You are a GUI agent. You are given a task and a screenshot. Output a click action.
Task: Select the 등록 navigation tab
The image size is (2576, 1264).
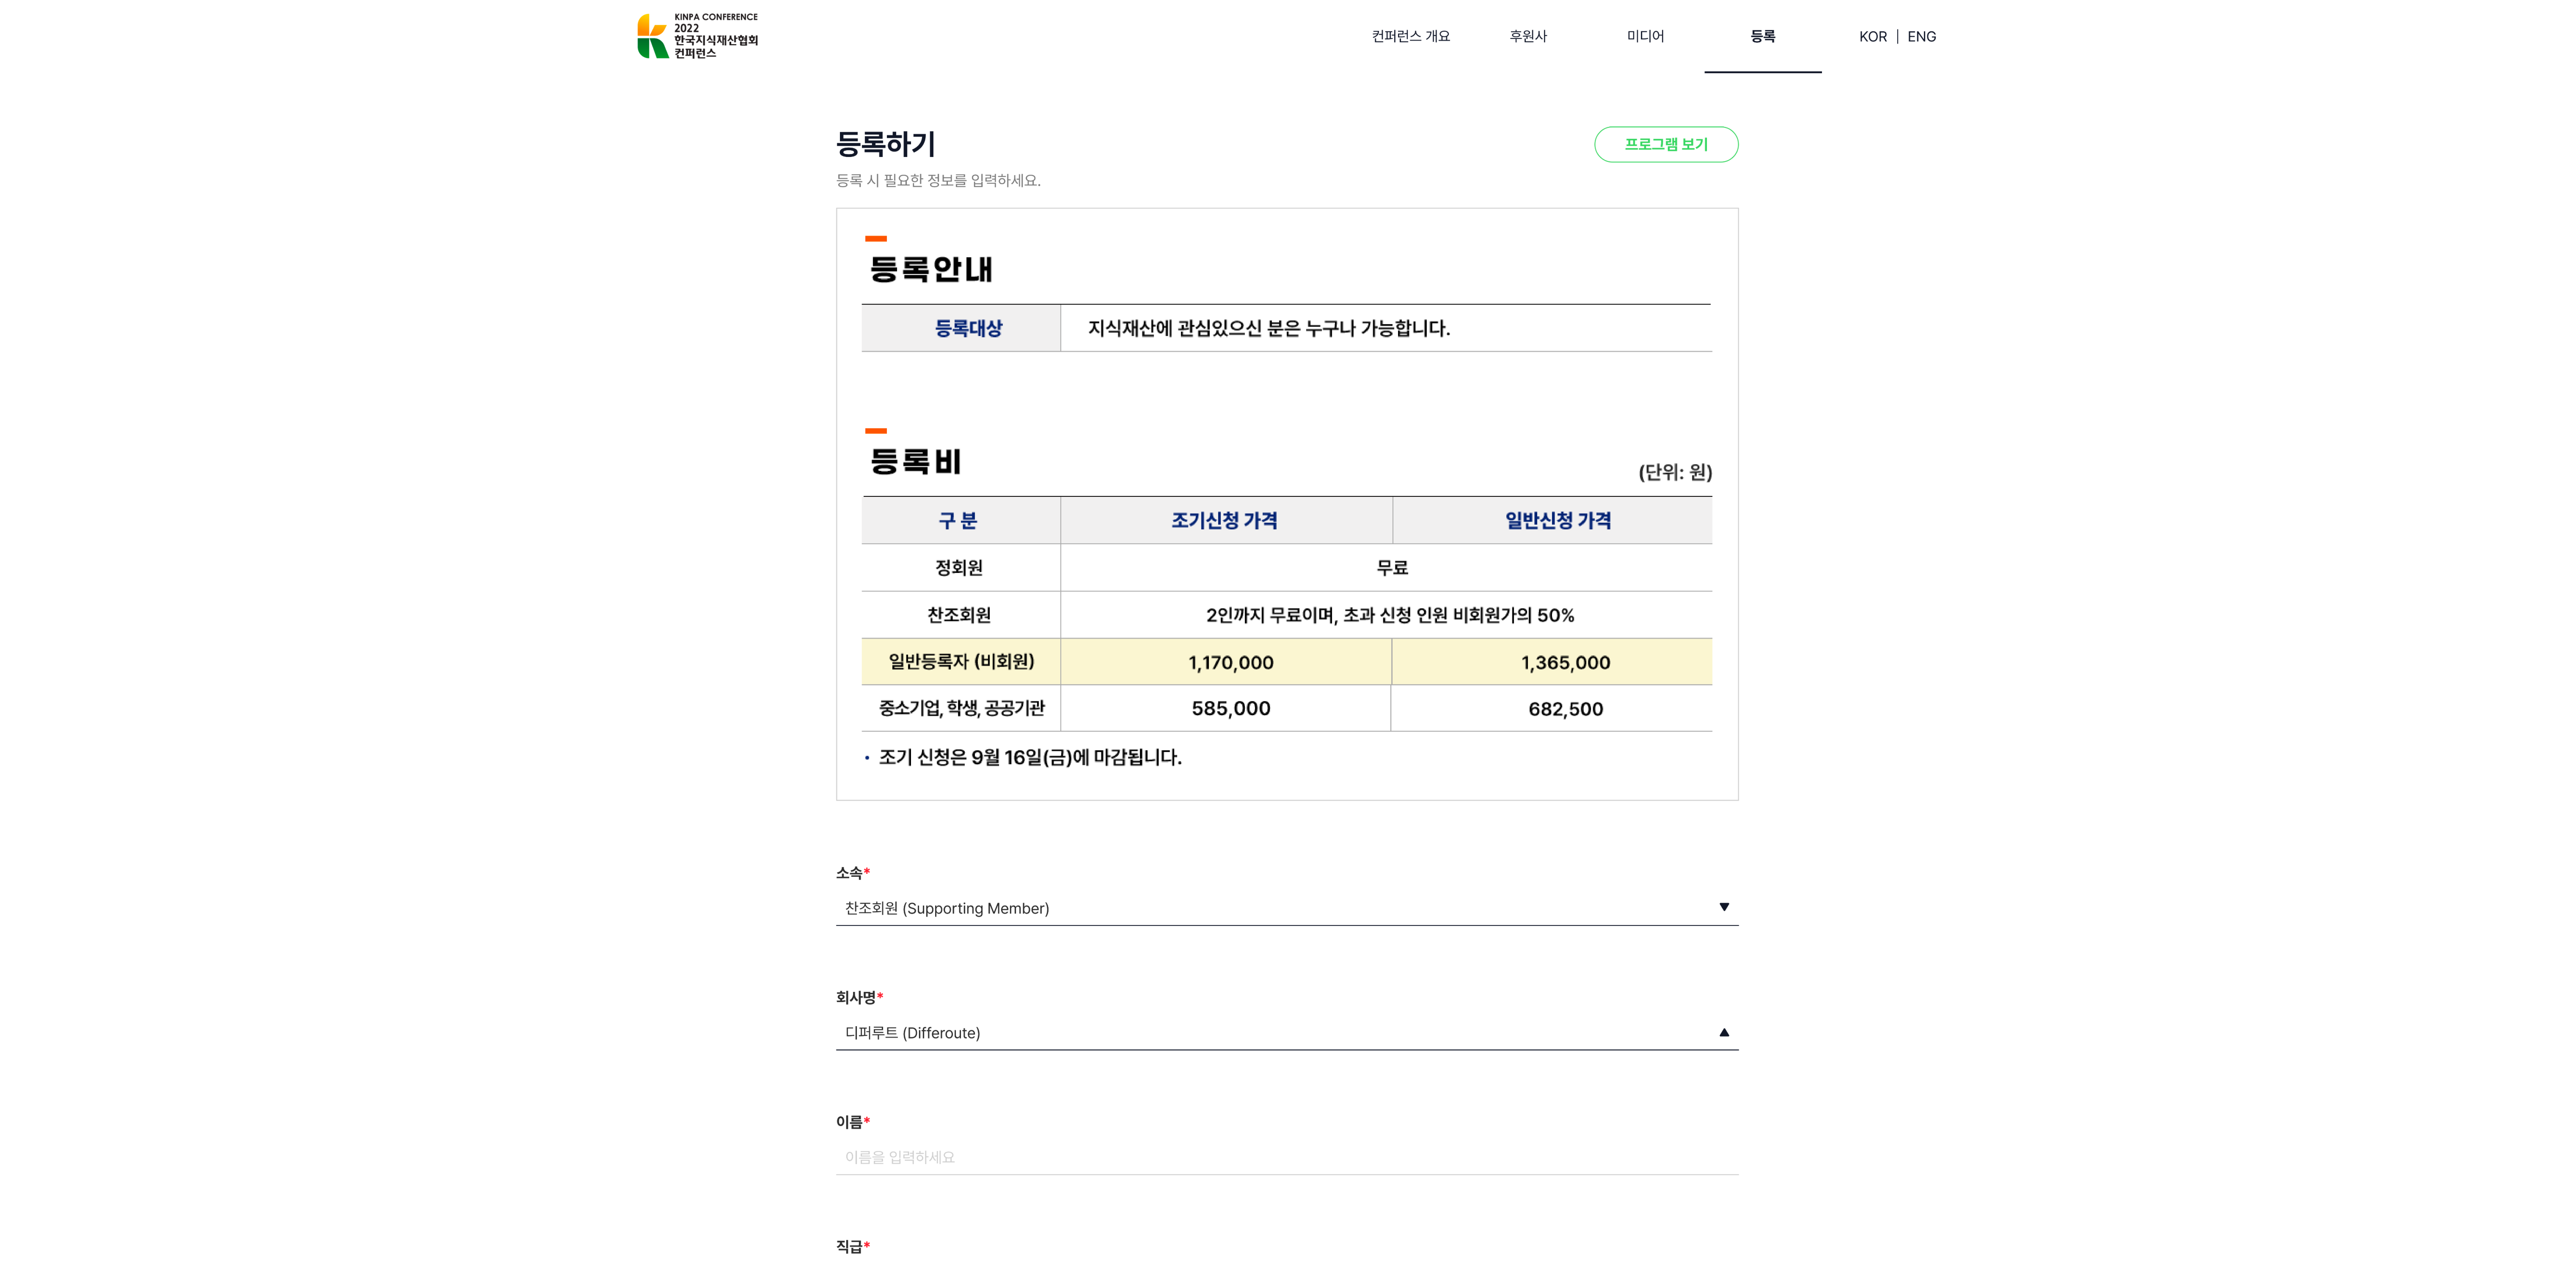click(x=1762, y=36)
